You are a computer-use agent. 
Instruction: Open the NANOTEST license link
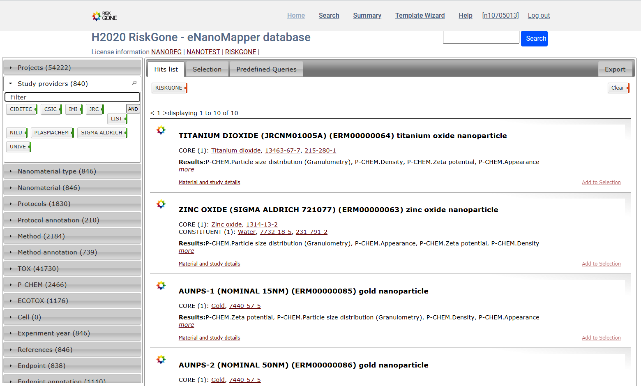tap(203, 52)
